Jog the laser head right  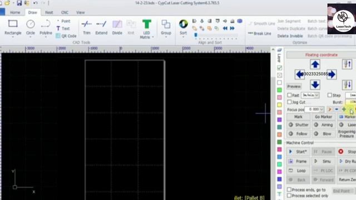332,74
